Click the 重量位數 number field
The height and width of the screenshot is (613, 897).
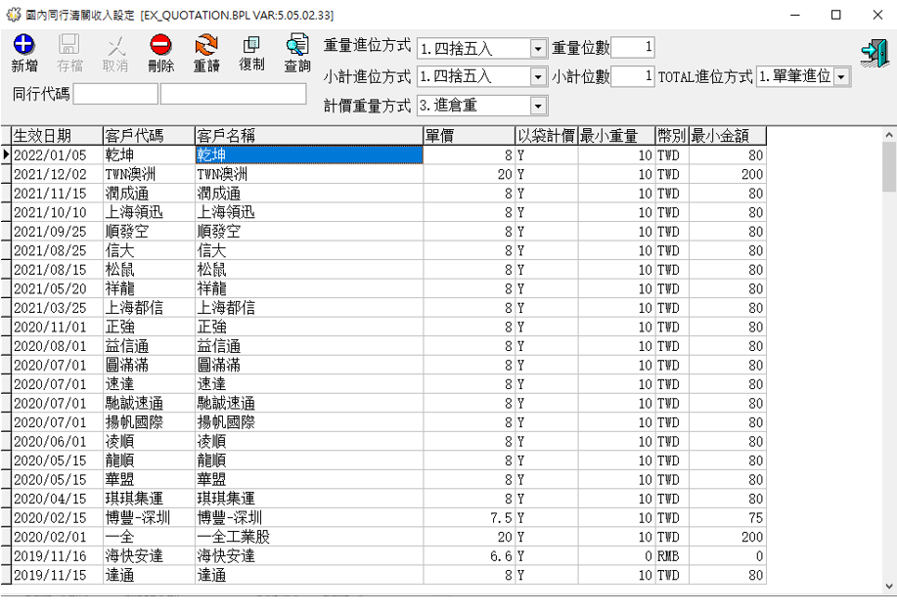pyautogui.click(x=633, y=48)
